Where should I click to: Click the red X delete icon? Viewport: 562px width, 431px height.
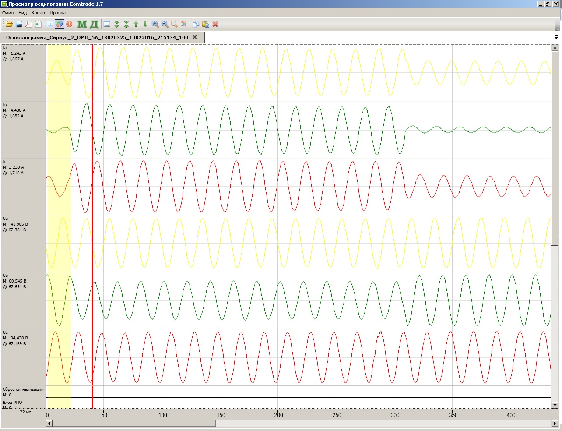215,24
